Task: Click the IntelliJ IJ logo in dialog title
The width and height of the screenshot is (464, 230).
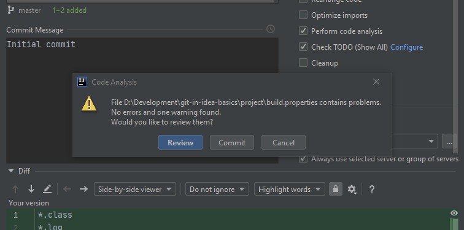Action: [x=82, y=82]
